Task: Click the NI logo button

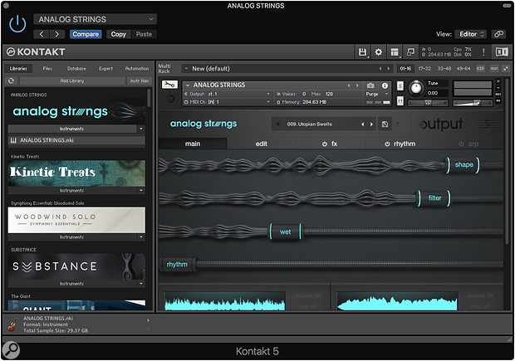Action: pyautogui.click(x=502, y=51)
